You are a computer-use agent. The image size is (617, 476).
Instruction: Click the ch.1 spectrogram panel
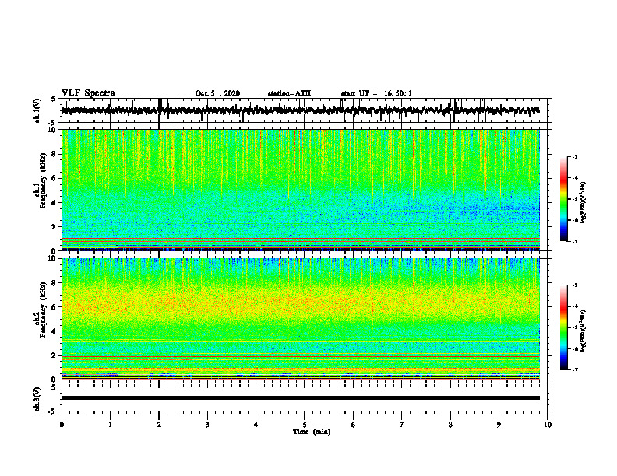coord(301,190)
